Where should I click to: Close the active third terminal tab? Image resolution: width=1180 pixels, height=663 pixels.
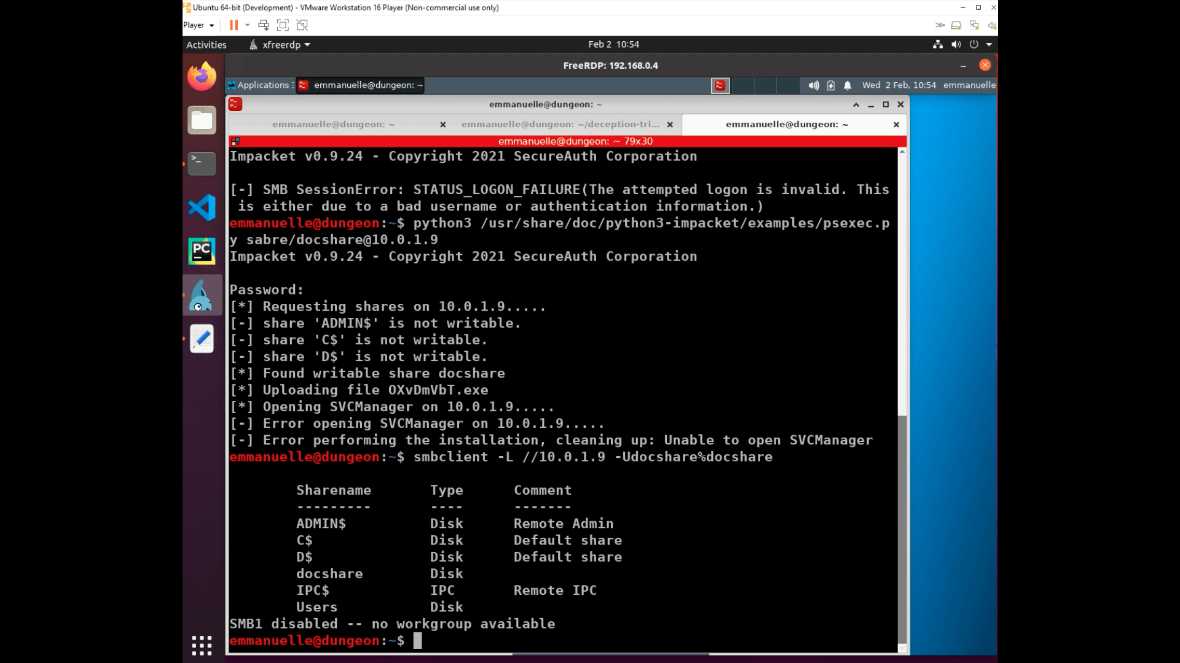pos(897,125)
